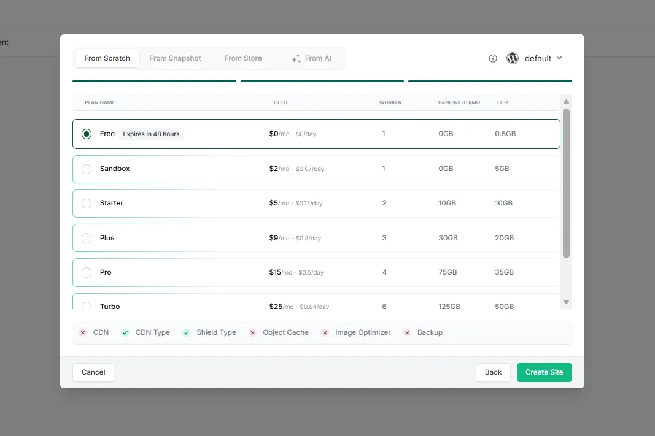Click the 125GB bandwidth value

coord(449,307)
